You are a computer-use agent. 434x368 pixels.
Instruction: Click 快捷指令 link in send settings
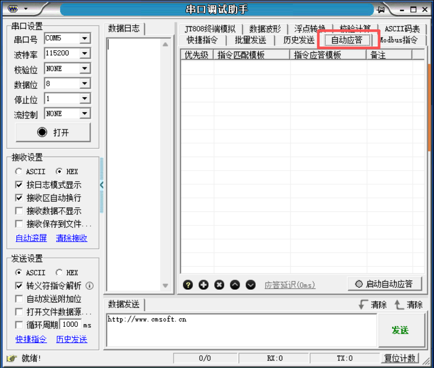pos(31,339)
